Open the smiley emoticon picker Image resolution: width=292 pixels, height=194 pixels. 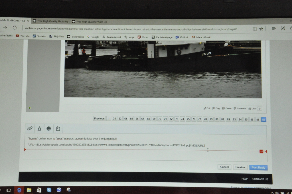48,128
